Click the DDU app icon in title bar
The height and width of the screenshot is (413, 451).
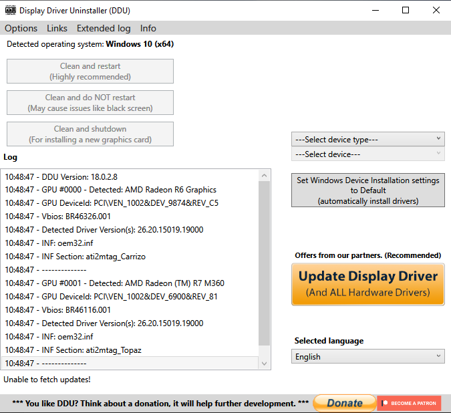(11, 10)
